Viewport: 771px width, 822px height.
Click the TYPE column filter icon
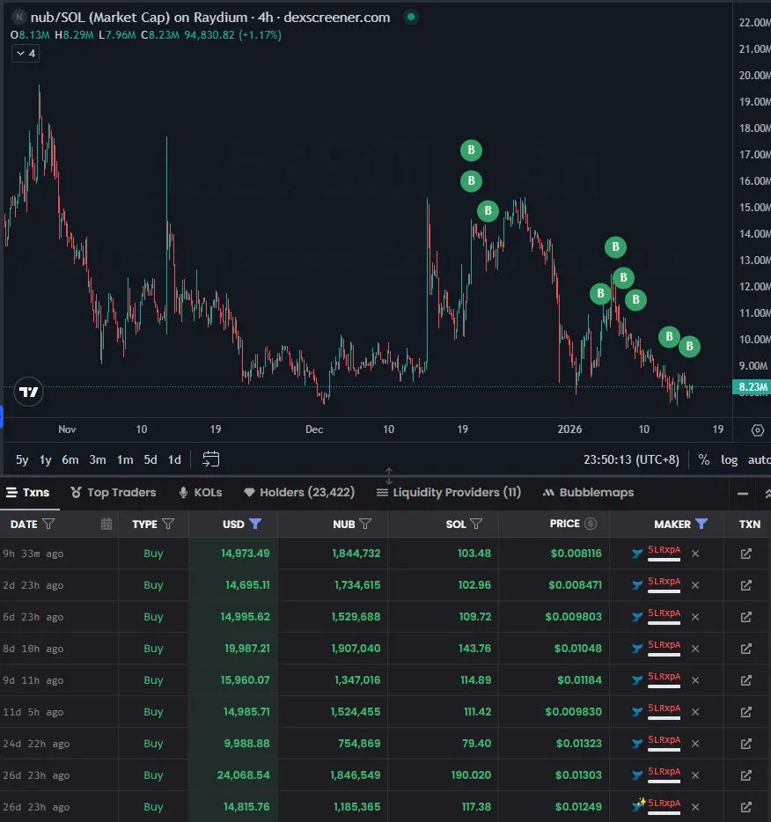coord(168,524)
